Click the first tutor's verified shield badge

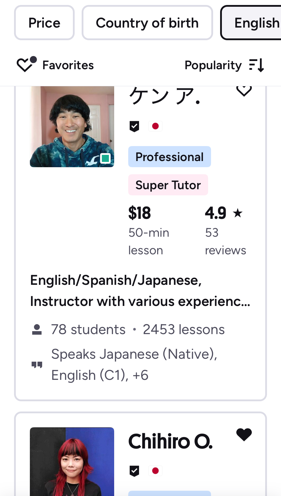134,126
